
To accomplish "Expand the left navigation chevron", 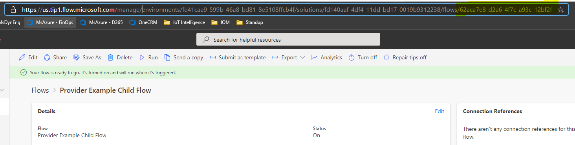I will pyautogui.click(x=2, y=90).
